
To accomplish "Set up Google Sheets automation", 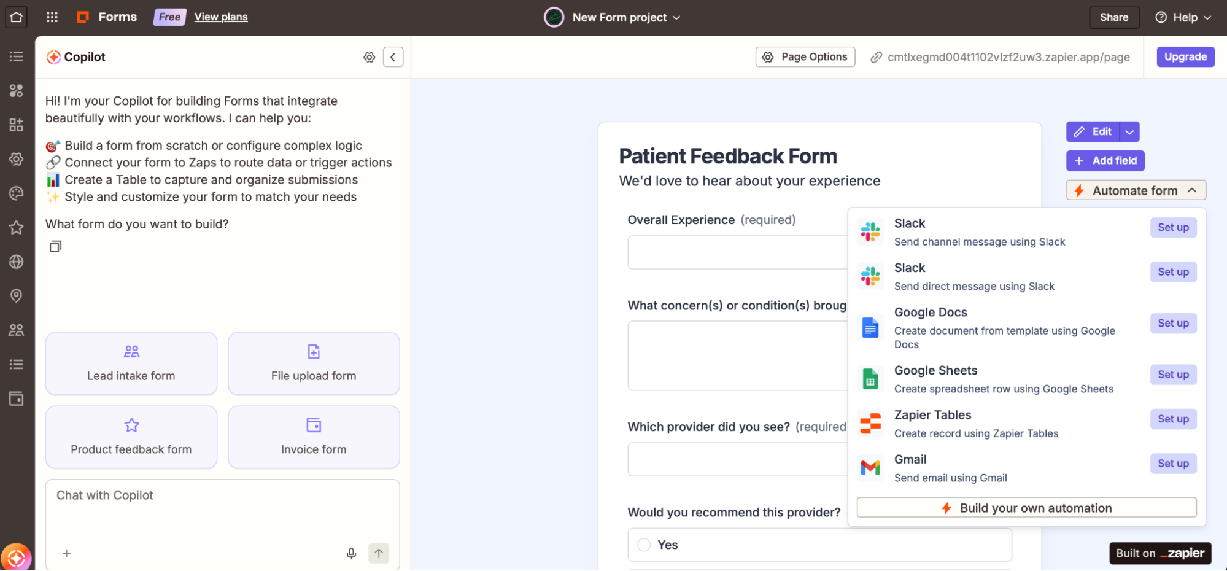I will pyautogui.click(x=1173, y=375).
